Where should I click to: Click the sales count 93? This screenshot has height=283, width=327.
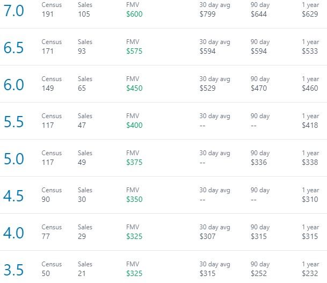(82, 52)
